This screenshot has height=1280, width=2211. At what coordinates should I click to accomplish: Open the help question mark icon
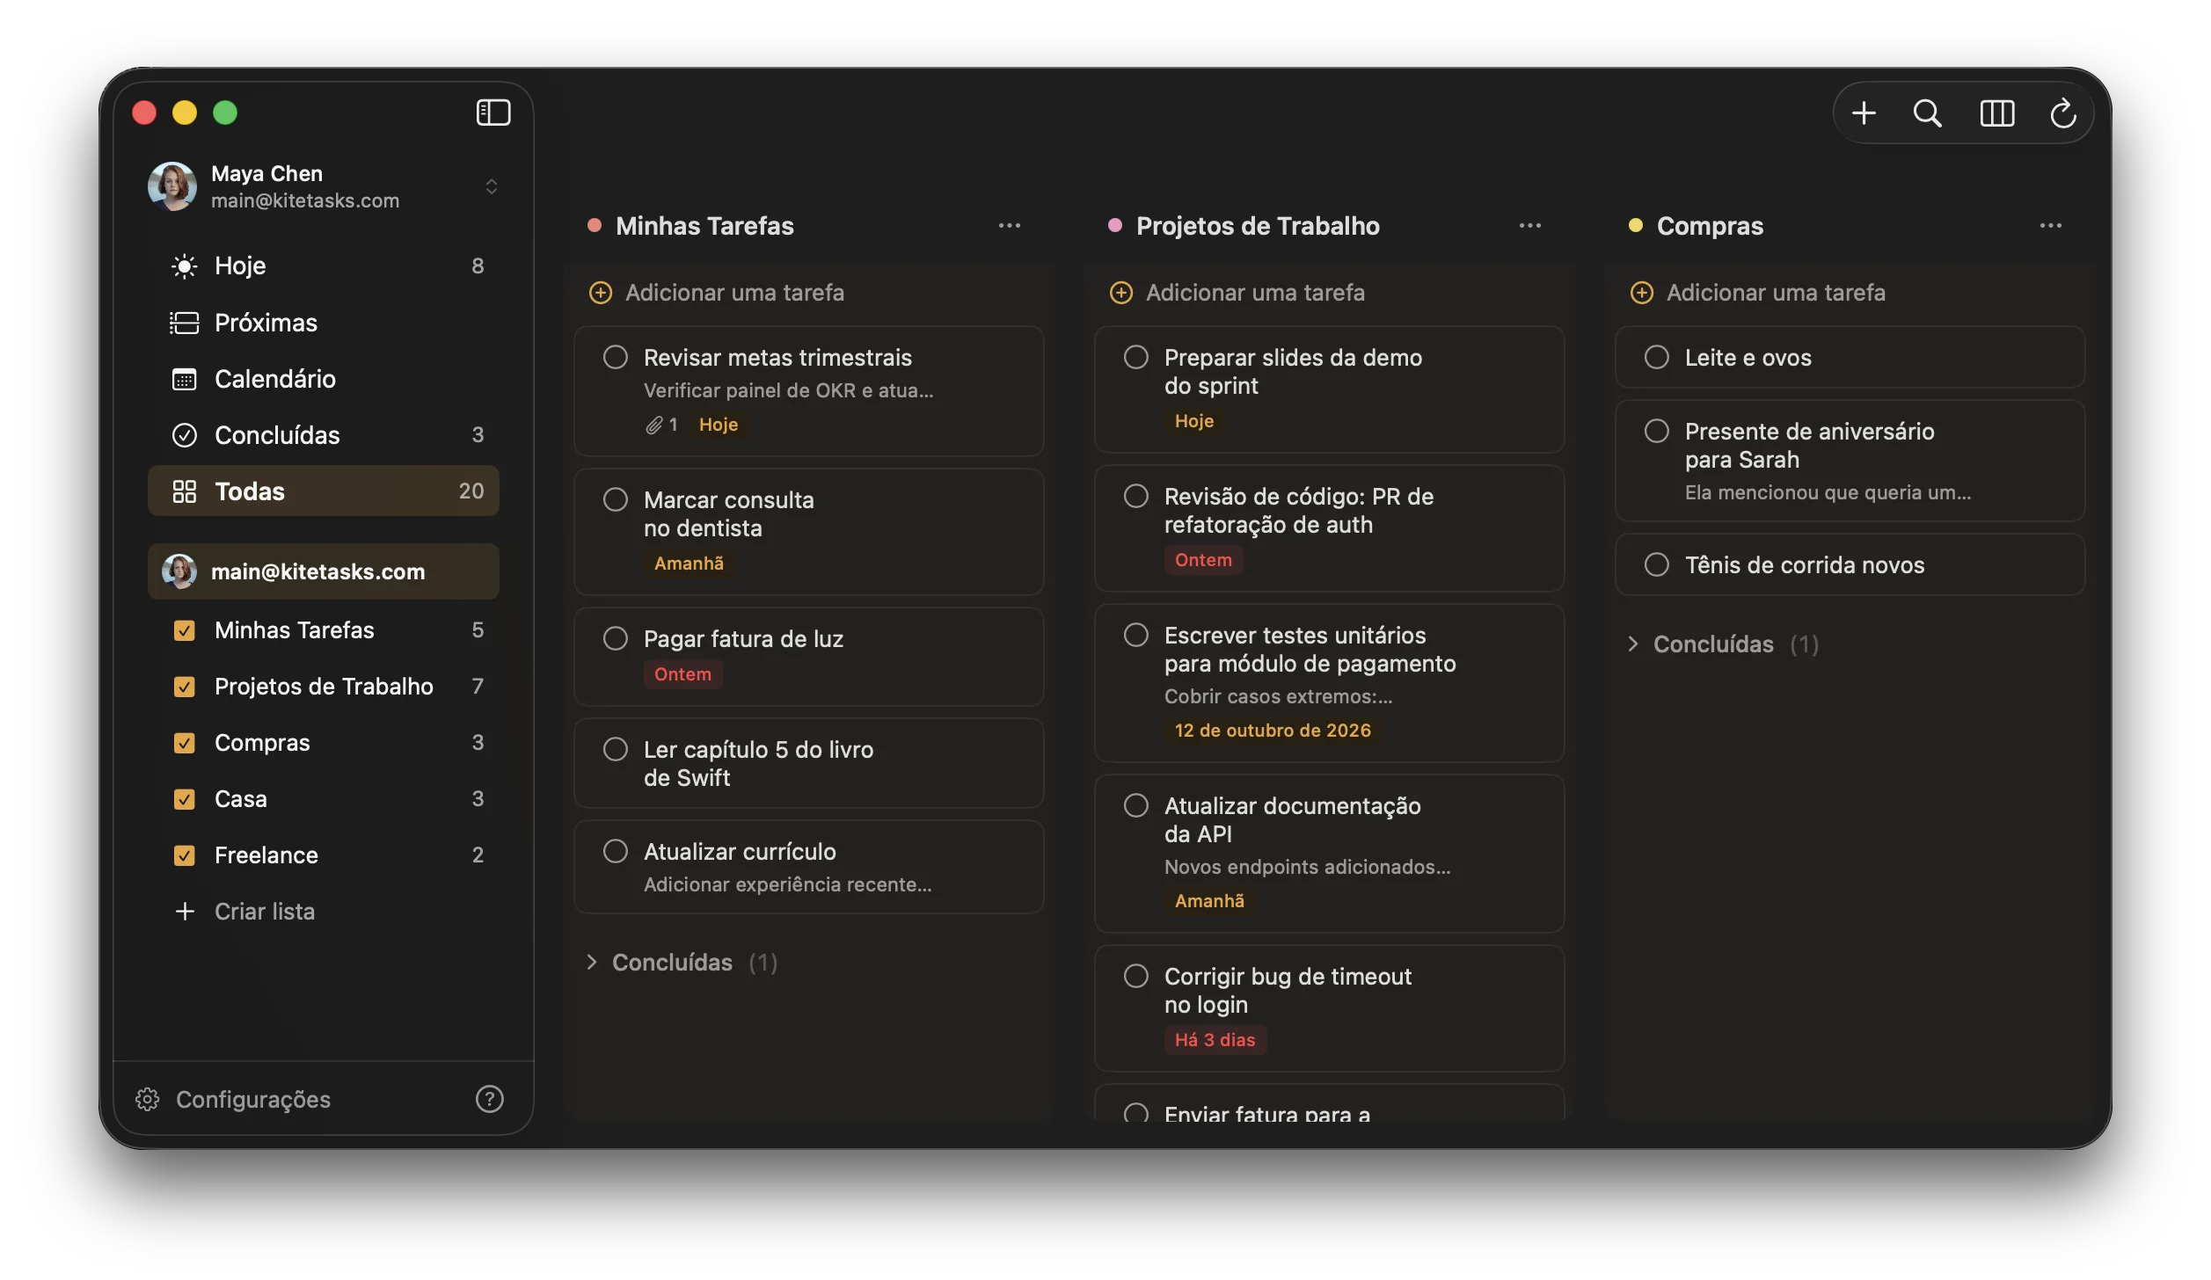tap(489, 1099)
